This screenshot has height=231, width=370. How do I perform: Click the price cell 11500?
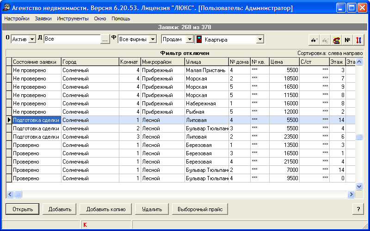[x=284, y=95]
